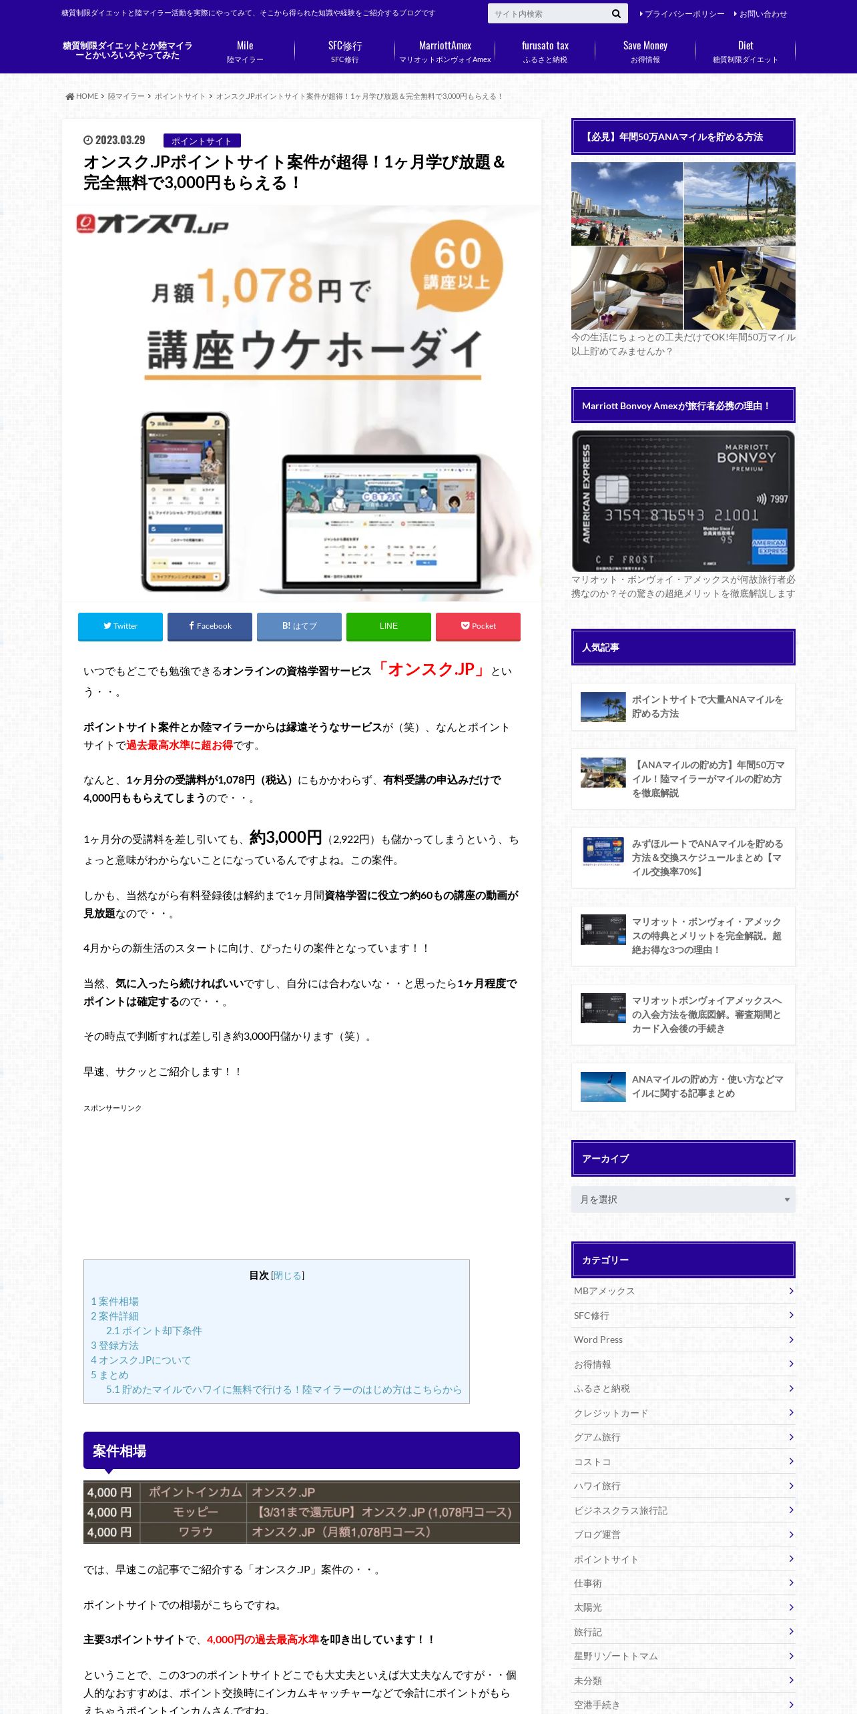
Task: Click the ポイントサイト category tag
Action: pos(202,141)
